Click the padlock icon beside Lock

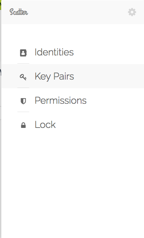(x=23, y=125)
